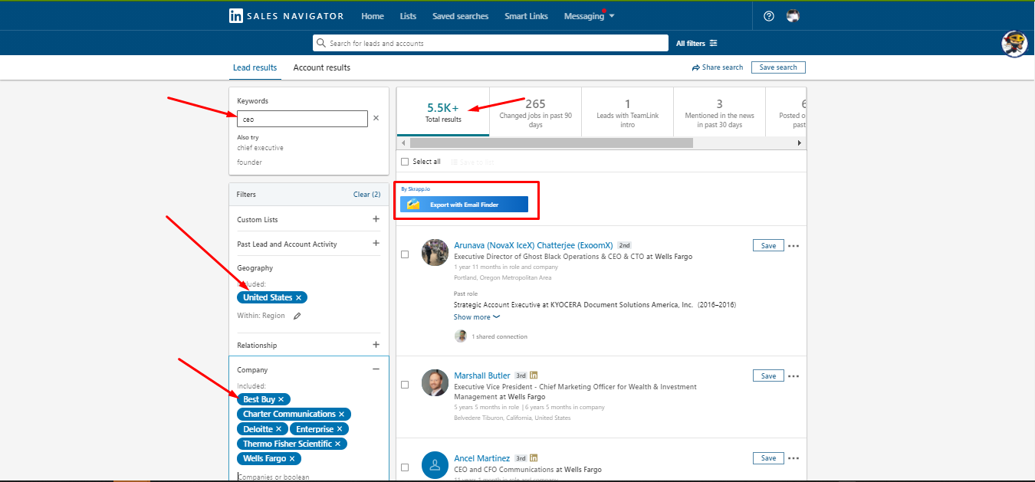Click Export with Email Finder button
This screenshot has height=482, width=1035.
(x=464, y=205)
